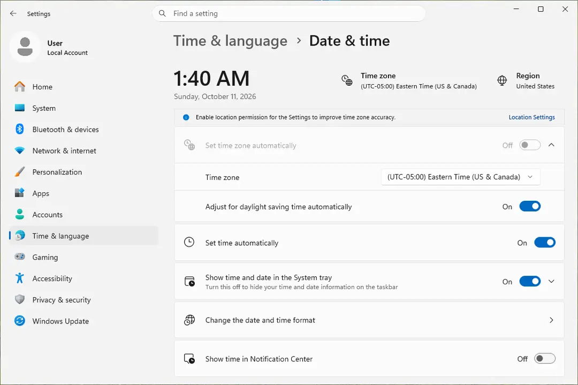This screenshot has width=578, height=385.
Task: Open the Home settings page
Action: [83, 87]
